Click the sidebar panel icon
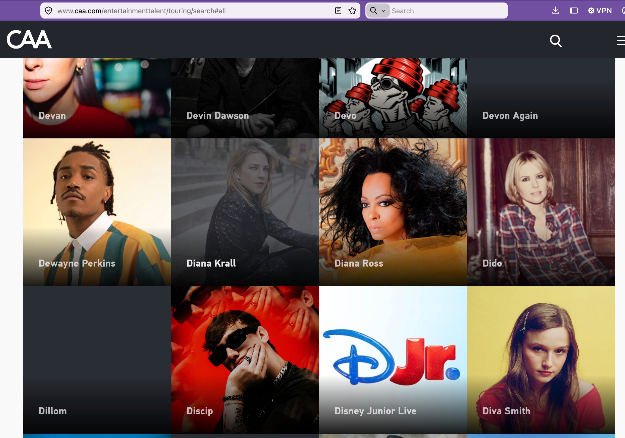Viewport: 625px width, 438px height. point(574,11)
